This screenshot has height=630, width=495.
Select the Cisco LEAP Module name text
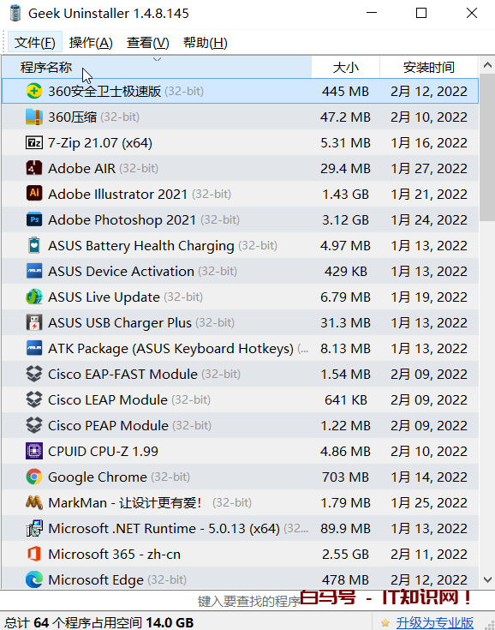108,399
